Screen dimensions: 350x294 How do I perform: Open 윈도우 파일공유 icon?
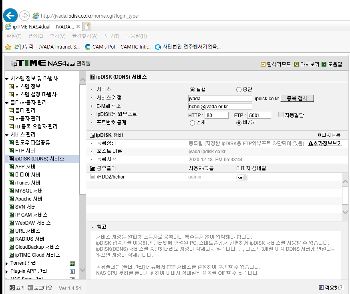click(11, 143)
